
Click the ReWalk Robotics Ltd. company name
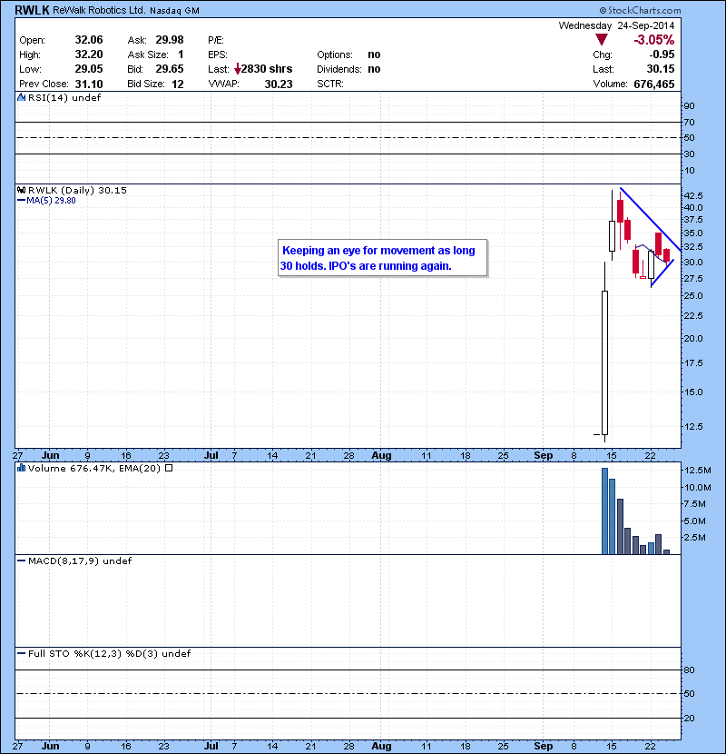point(99,10)
